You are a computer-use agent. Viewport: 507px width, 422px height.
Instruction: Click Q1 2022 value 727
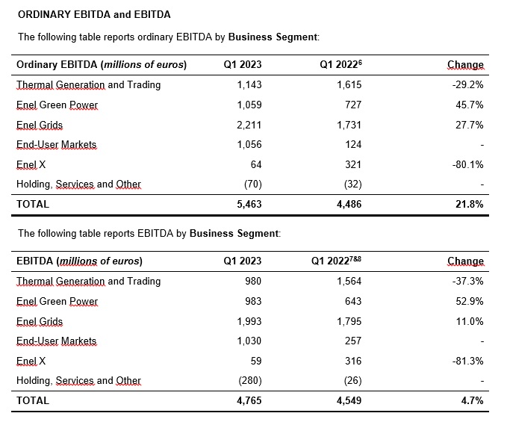[x=353, y=105]
